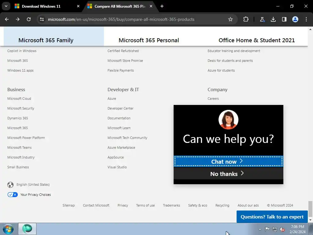This screenshot has height=235, width=313.
Task: Go forward with the browser arrow
Action: pos(18,19)
